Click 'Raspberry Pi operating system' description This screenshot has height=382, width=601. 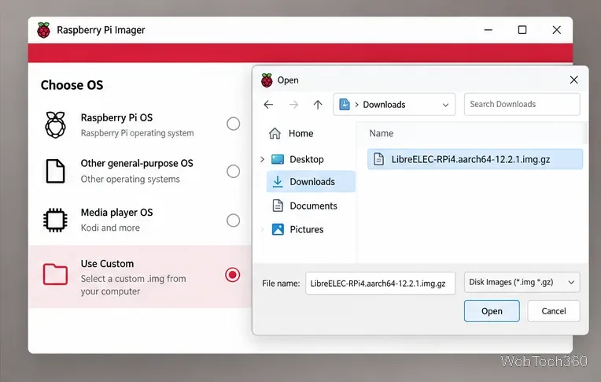pos(137,133)
